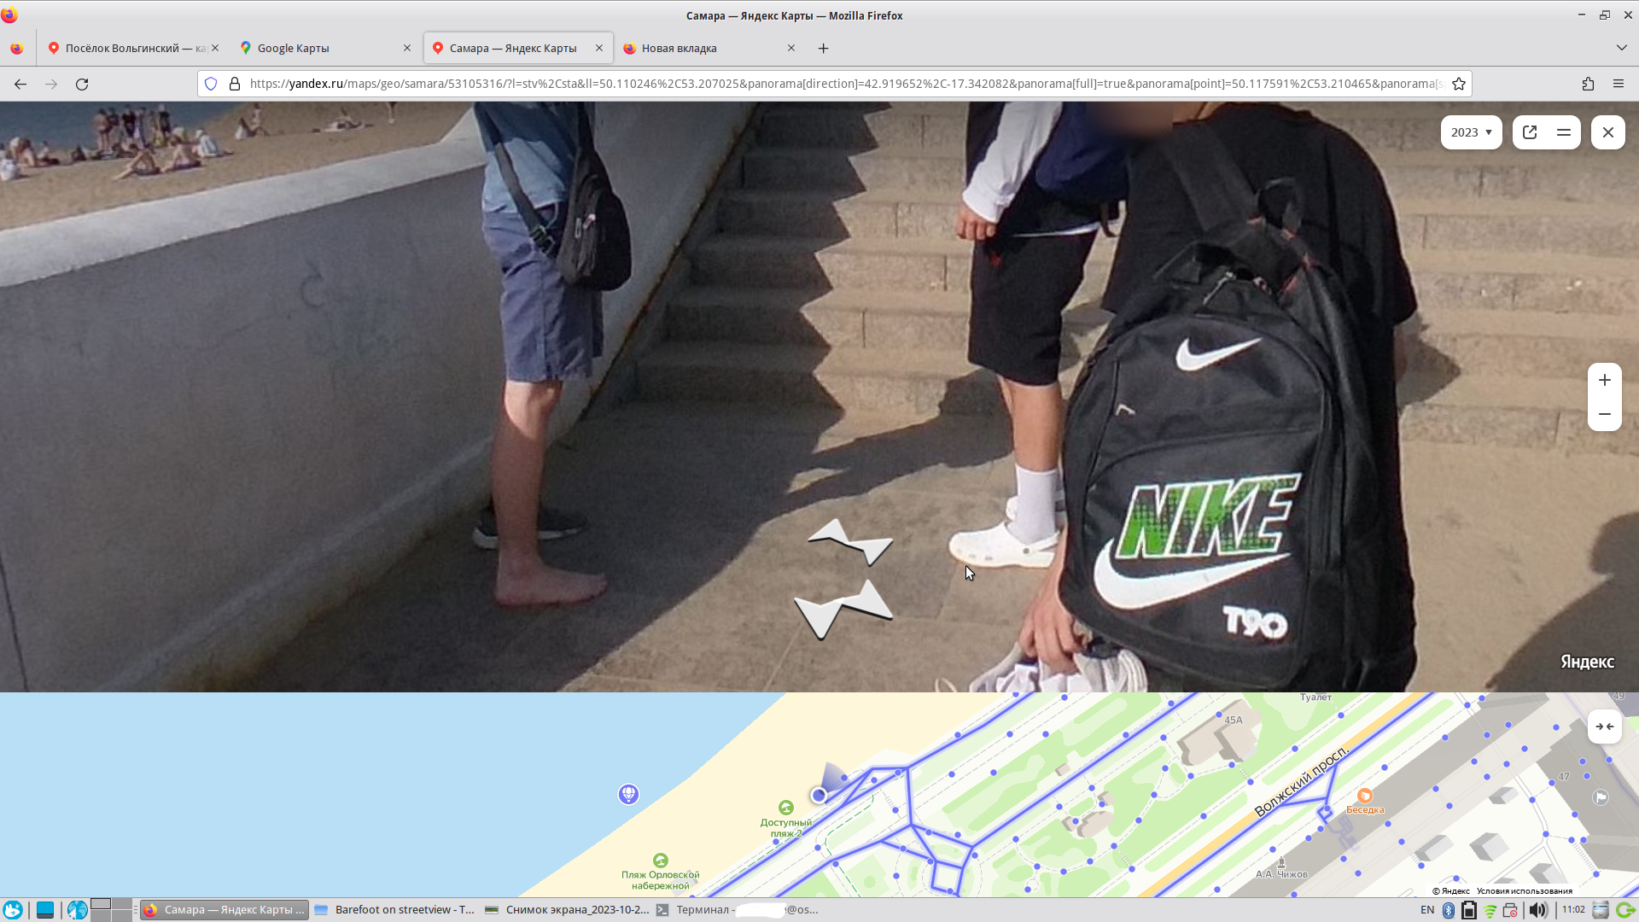This screenshot has height=922, width=1639.
Task: Open the volume speaker control
Action: (1537, 910)
